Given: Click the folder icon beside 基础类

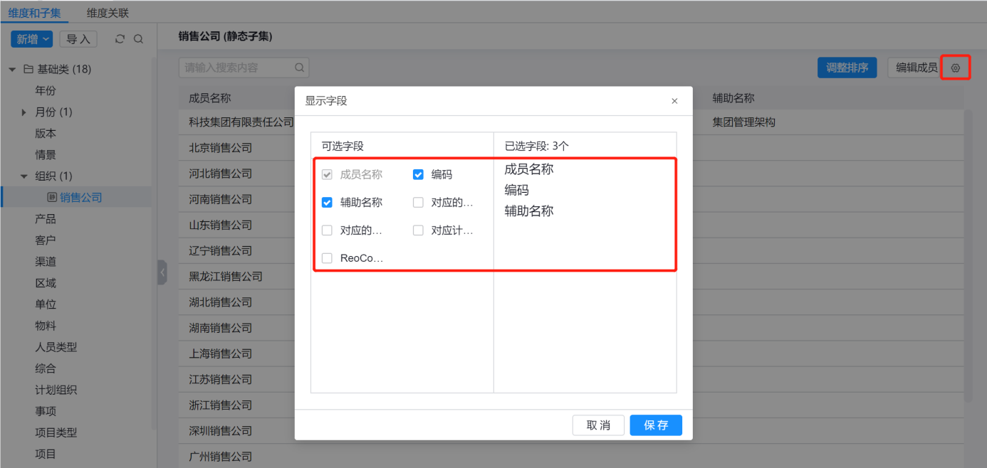Looking at the screenshot, I should (x=28, y=70).
